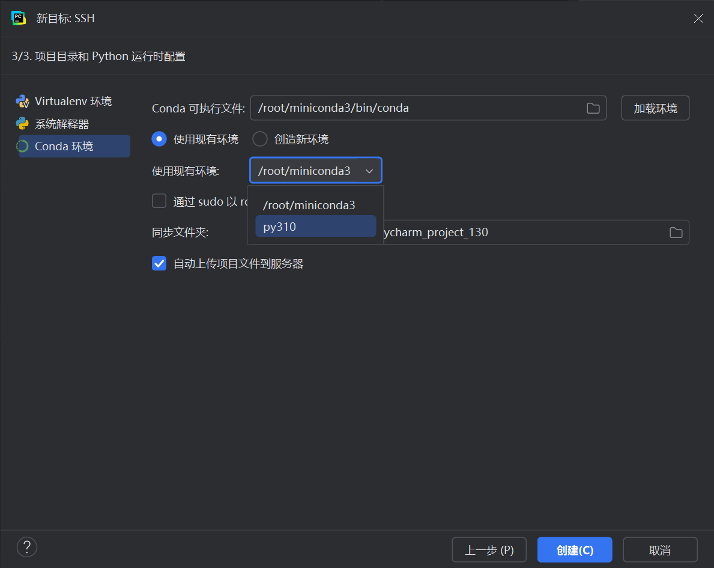Image resolution: width=714 pixels, height=568 pixels.
Task: Open sync folder browser folder icon
Action: [x=676, y=233]
